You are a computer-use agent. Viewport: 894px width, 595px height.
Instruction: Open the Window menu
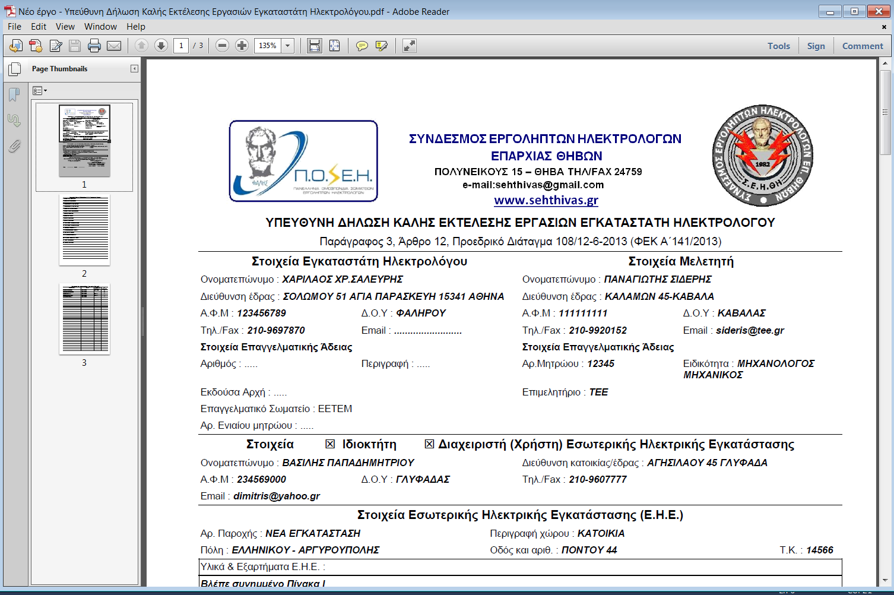(x=100, y=27)
